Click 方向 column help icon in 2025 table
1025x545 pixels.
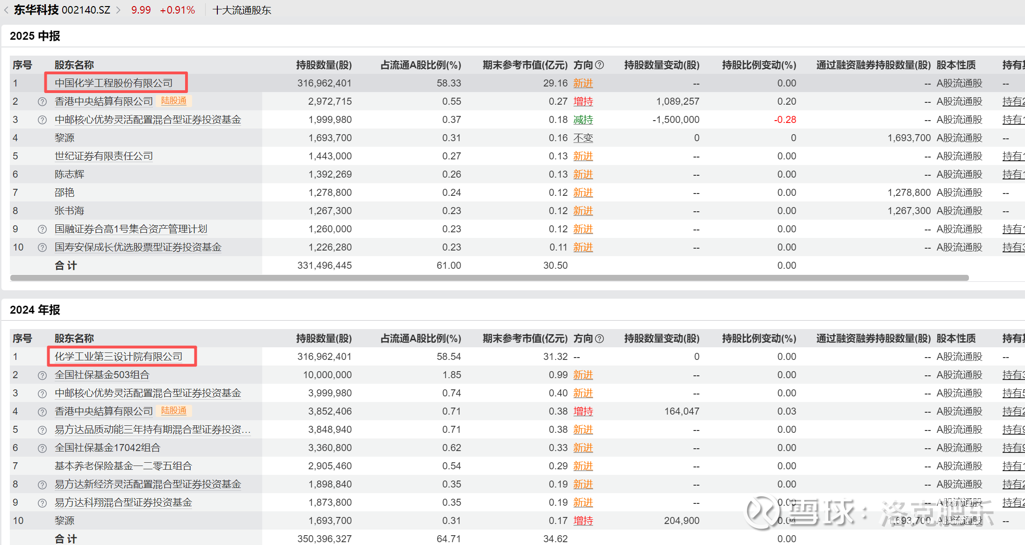pos(600,65)
